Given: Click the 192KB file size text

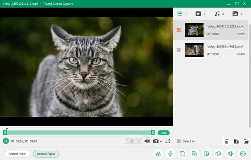Looking at the screenshot, I should click(241, 34).
